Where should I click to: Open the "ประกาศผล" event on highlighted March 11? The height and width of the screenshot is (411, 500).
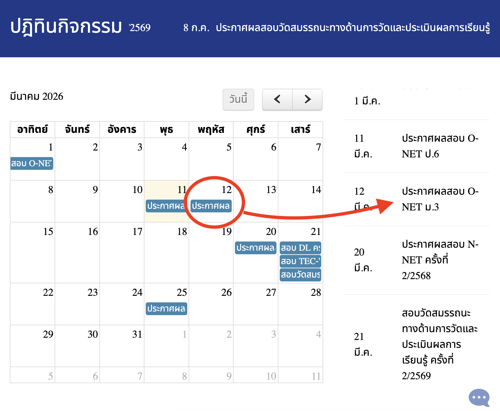pyautogui.click(x=166, y=206)
